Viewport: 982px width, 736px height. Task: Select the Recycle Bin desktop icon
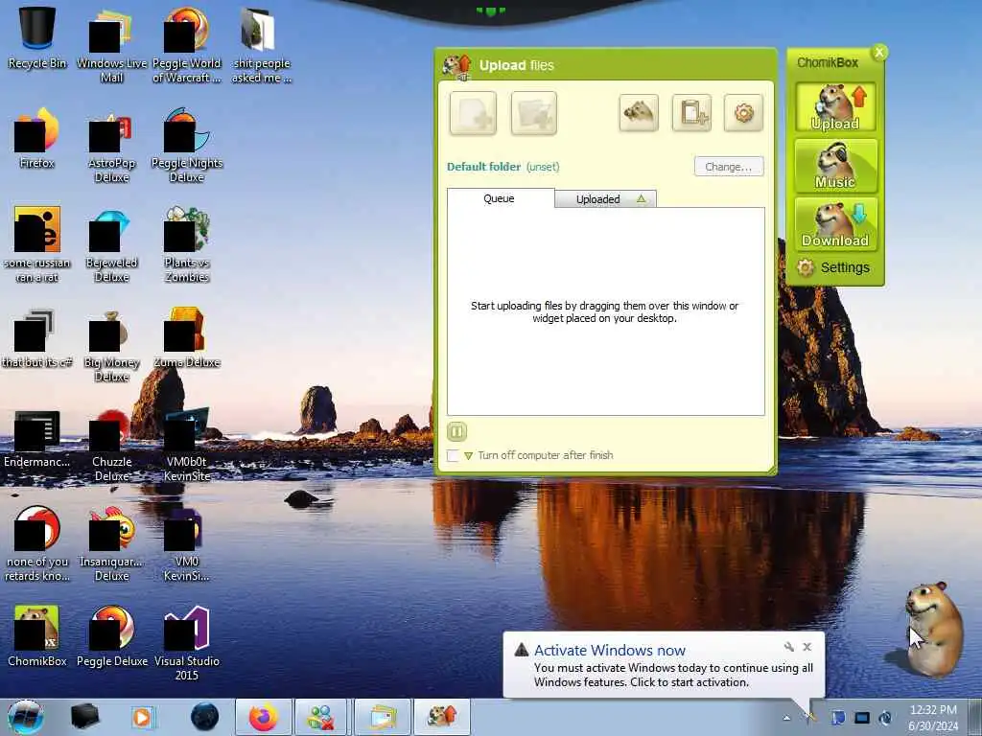click(x=37, y=37)
